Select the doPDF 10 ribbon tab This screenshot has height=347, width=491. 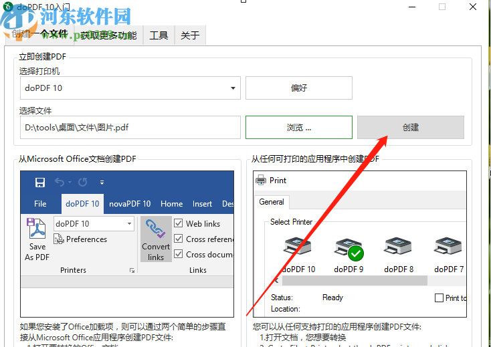[x=82, y=204]
